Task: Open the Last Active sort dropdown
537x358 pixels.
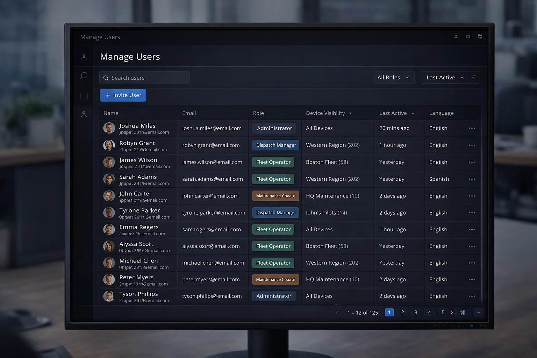Action: click(445, 78)
